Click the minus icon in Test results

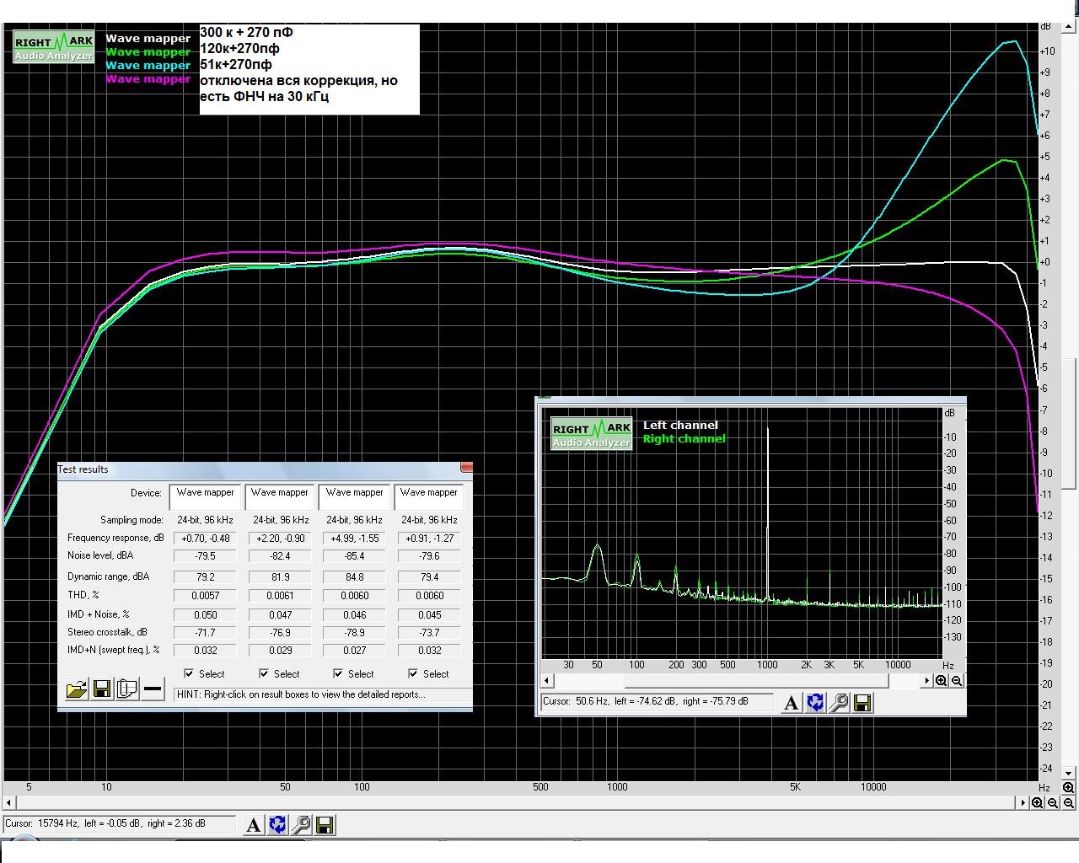tap(153, 690)
